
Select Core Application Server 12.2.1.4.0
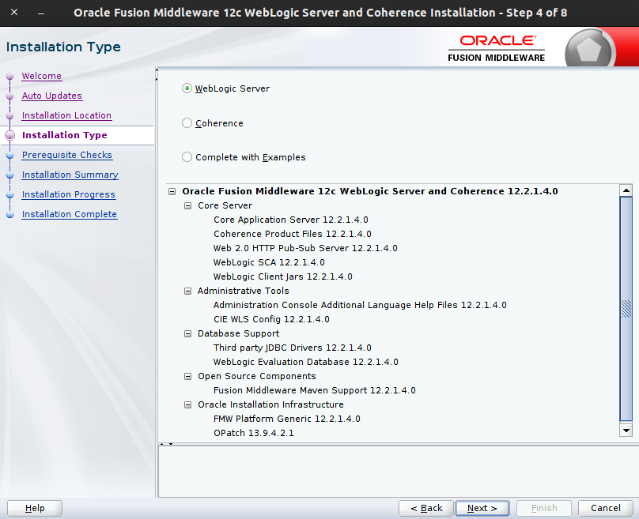coord(291,220)
